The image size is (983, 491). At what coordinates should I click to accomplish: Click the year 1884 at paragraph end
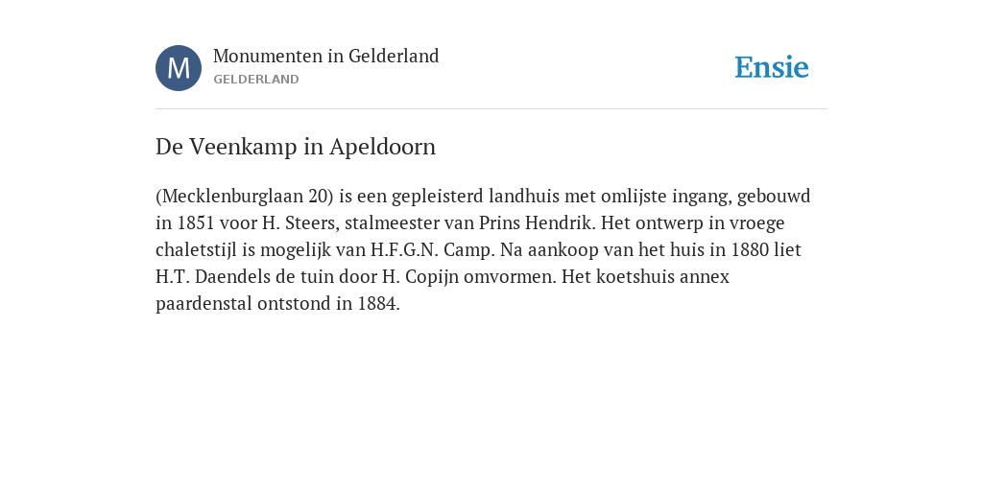click(x=378, y=304)
